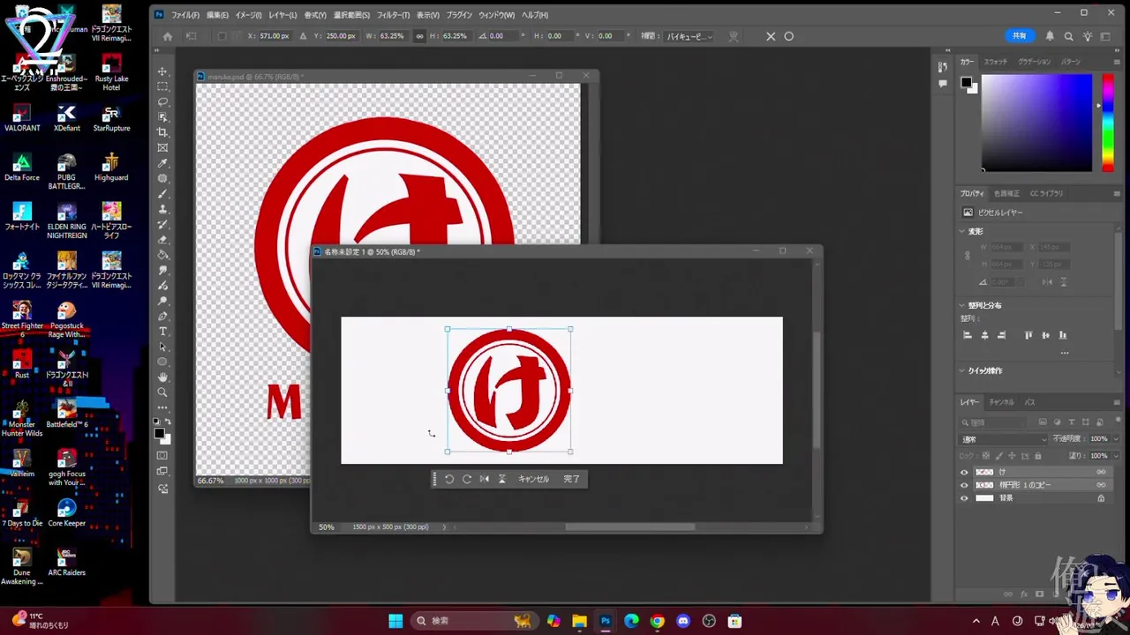Viewport: 1130px width, 635px height.
Task: Open the blend mode 通常 dropdown
Action: click(1003, 439)
